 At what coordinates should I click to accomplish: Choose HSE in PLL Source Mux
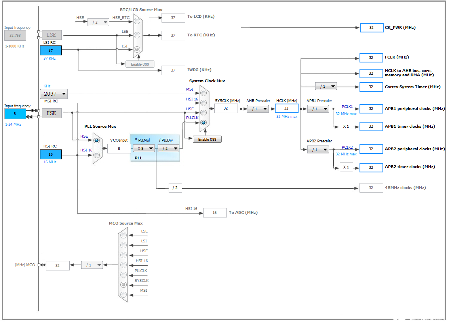tap(97, 140)
